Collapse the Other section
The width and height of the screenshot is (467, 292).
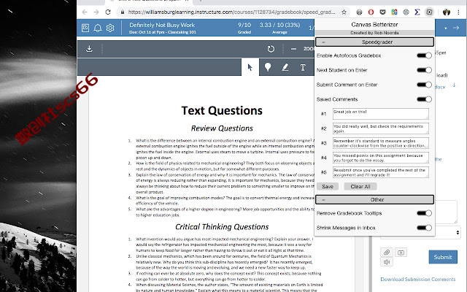374,199
